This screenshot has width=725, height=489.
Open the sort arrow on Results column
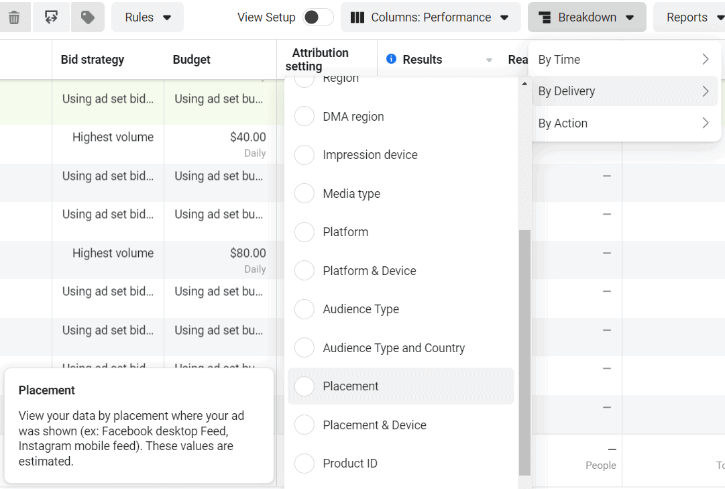488,59
